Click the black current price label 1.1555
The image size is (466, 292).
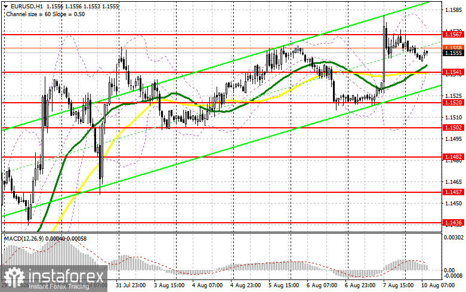pyautogui.click(x=453, y=53)
